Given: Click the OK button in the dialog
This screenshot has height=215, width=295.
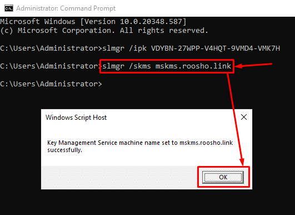Looking at the screenshot, I should (x=223, y=177).
